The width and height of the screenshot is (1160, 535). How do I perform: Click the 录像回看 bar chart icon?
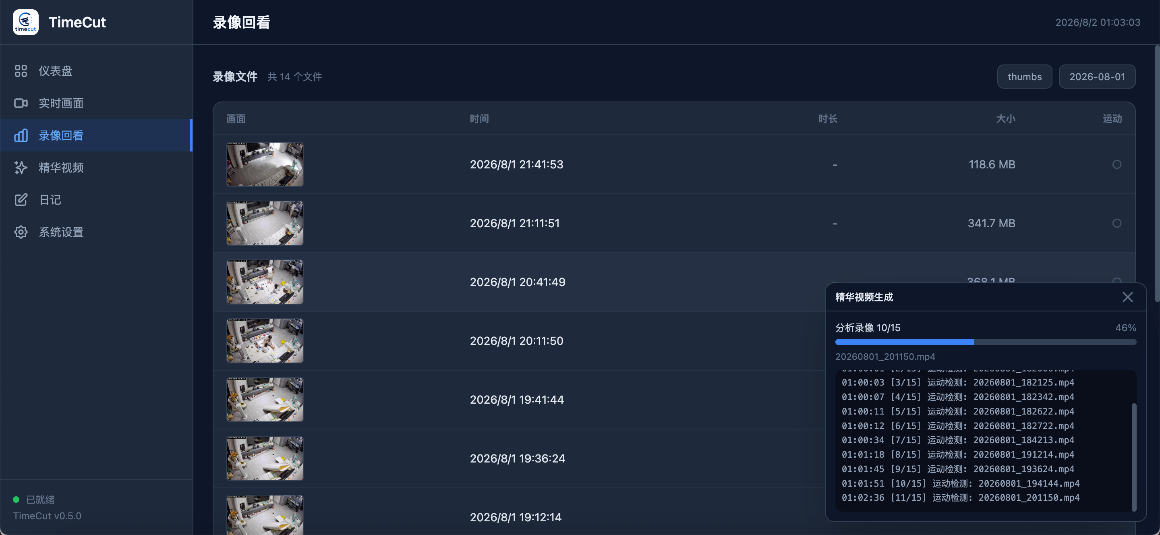21,135
